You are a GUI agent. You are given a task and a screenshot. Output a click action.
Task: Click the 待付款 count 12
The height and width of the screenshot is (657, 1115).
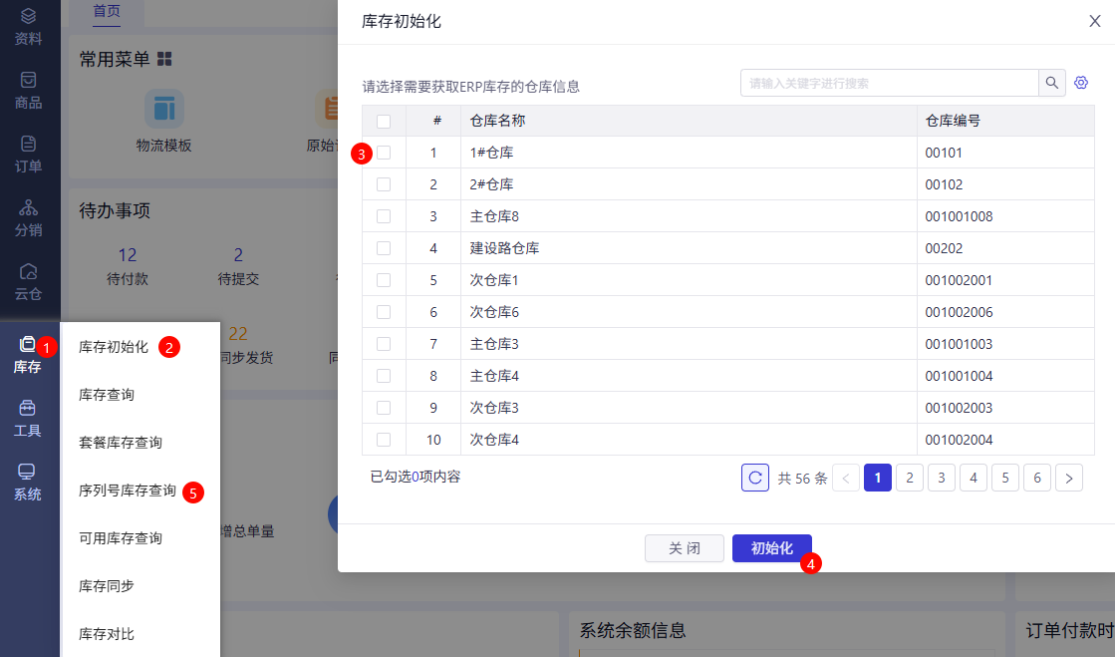click(128, 255)
